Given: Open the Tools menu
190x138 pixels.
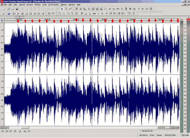Looking at the screenshot, I should (44, 5).
